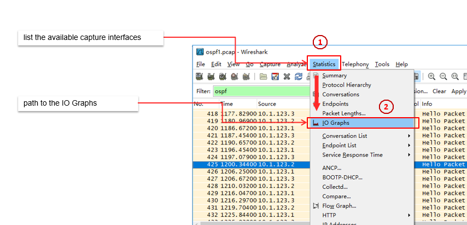Expand HTTP statistics submenu
The width and height of the screenshot is (467, 225).
pyautogui.click(x=362, y=215)
